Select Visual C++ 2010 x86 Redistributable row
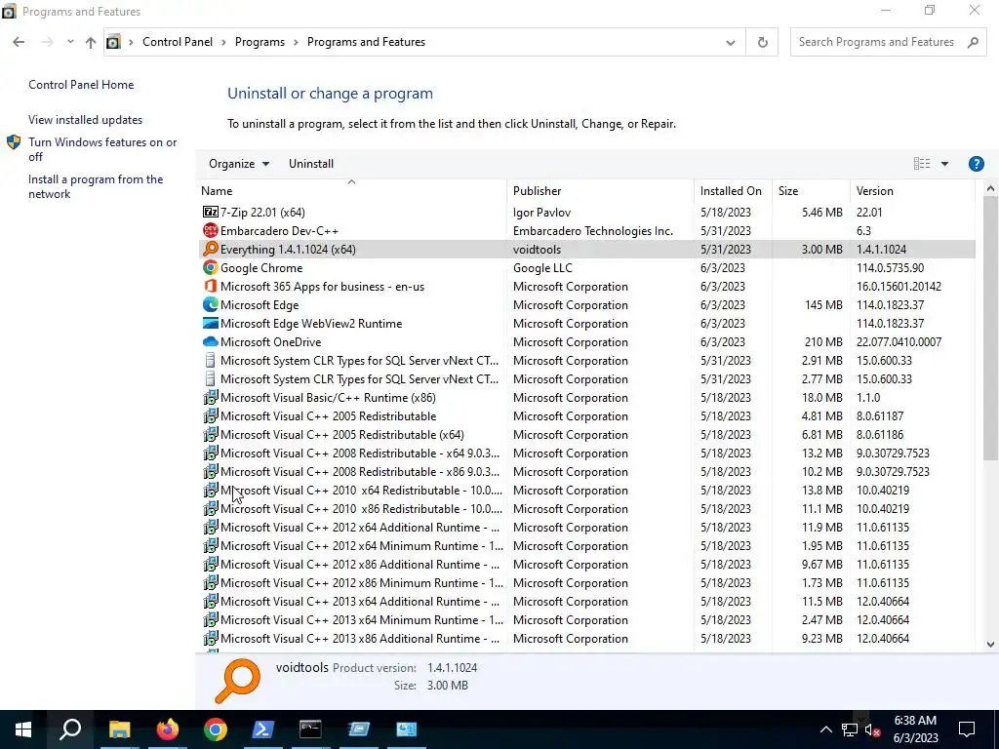 pyautogui.click(x=586, y=508)
